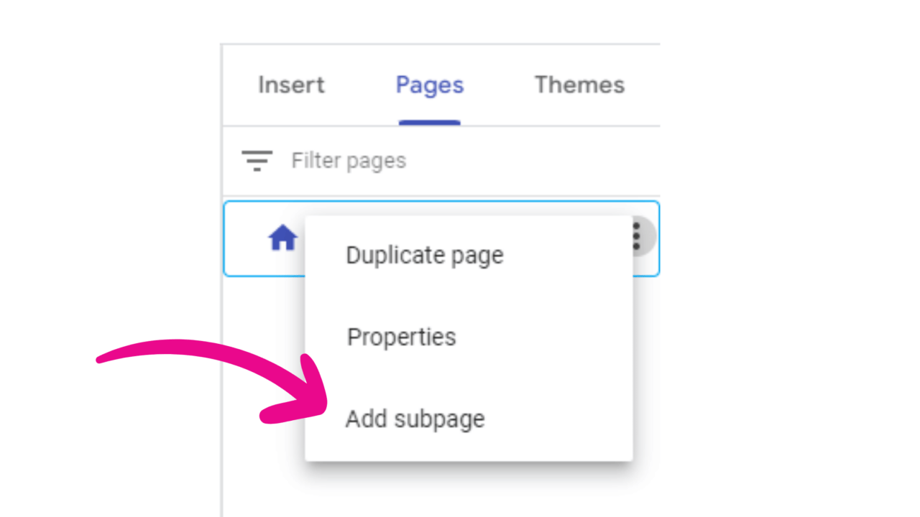Image resolution: width=920 pixels, height=517 pixels.
Task: Switch to the Themes tab
Action: (579, 85)
